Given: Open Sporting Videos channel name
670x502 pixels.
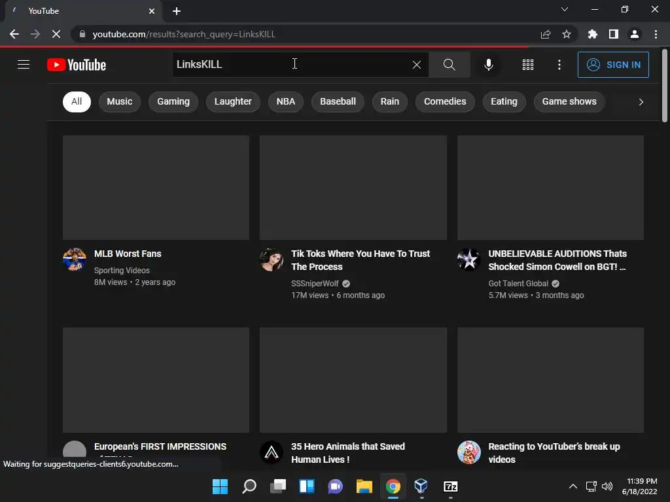Looking at the screenshot, I should coord(122,270).
